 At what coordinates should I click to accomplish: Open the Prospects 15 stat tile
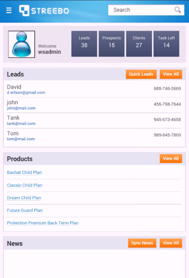[112, 44]
